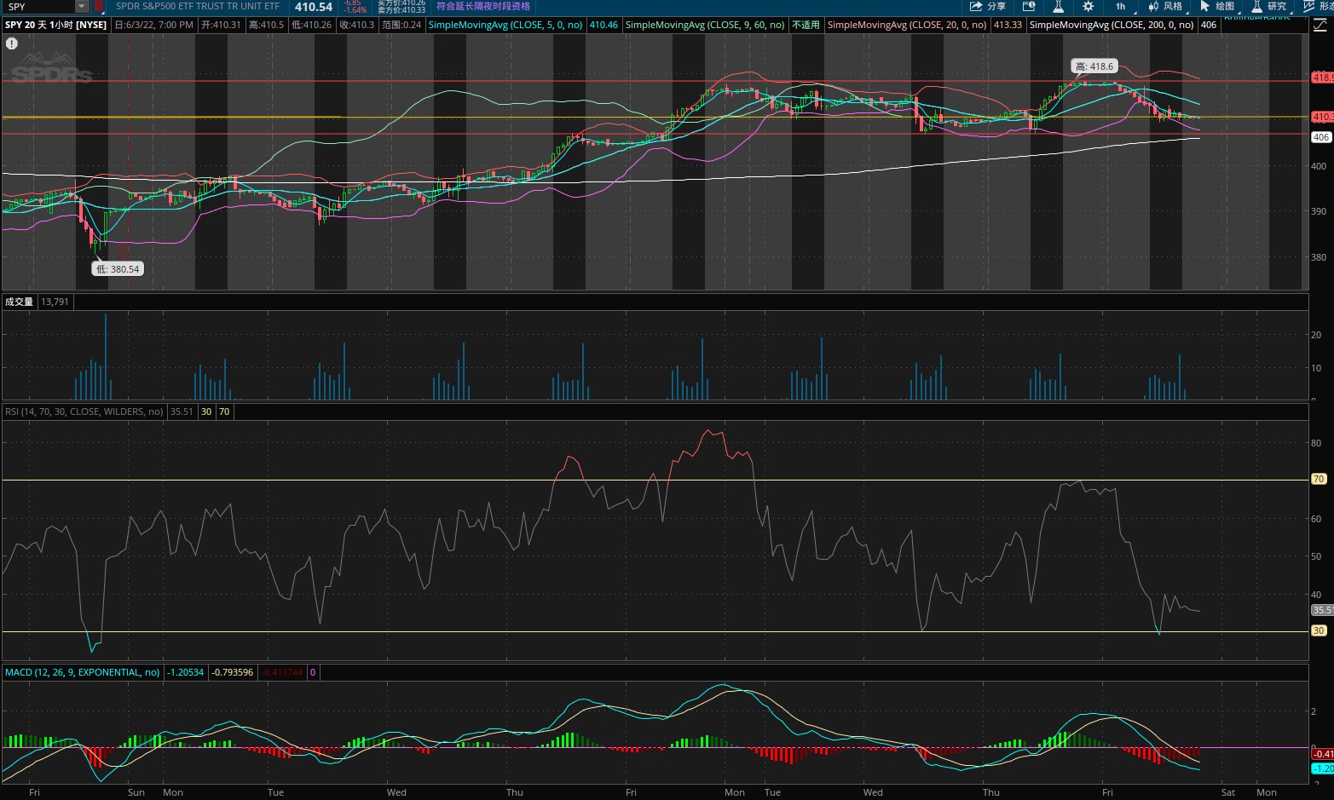Click the Sun label on time axis

pos(136,792)
